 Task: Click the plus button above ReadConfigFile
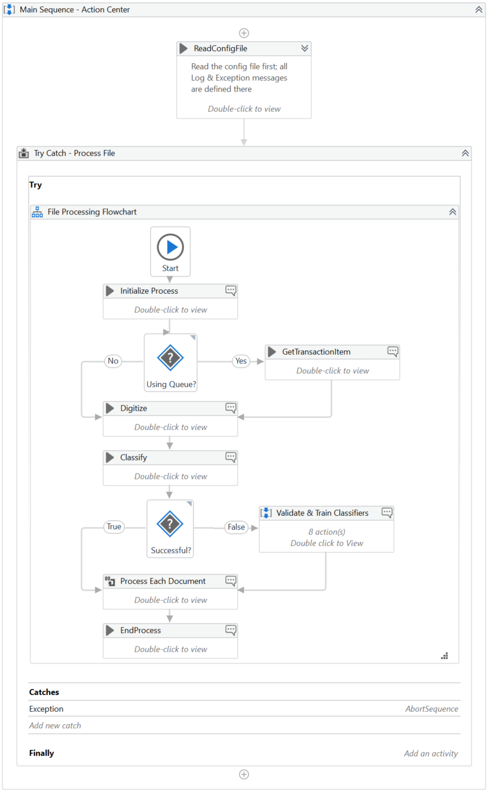click(x=244, y=33)
